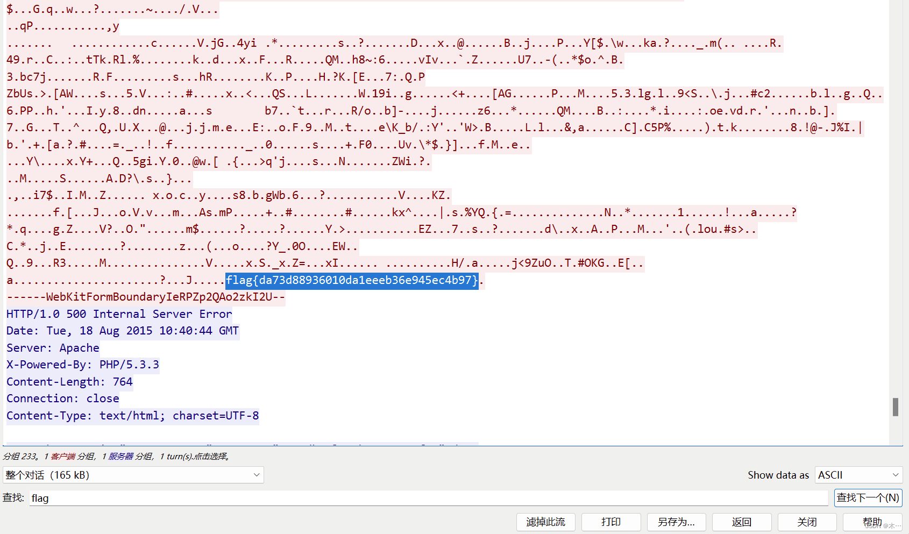Open the 整个对话 (165 kB) conversation dropdown
The image size is (909, 534).
tap(132, 475)
